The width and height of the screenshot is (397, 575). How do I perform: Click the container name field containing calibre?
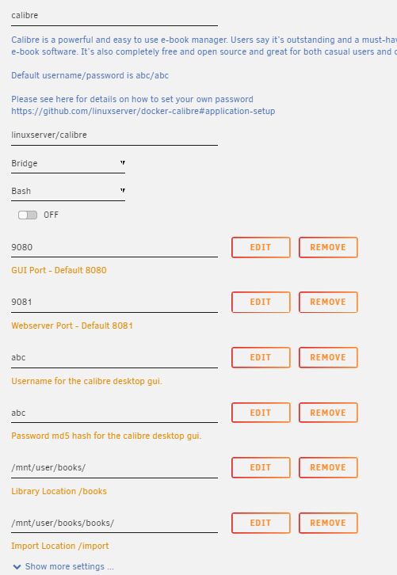coord(114,16)
